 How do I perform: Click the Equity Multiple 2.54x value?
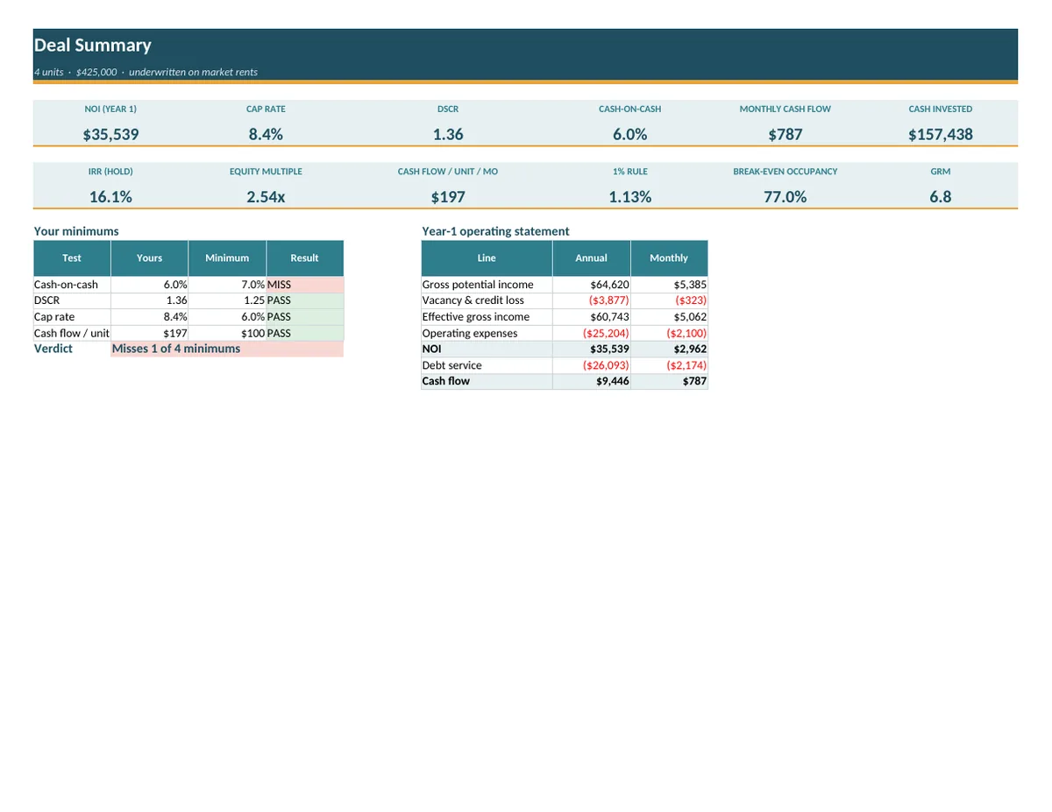tap(266, 197)
